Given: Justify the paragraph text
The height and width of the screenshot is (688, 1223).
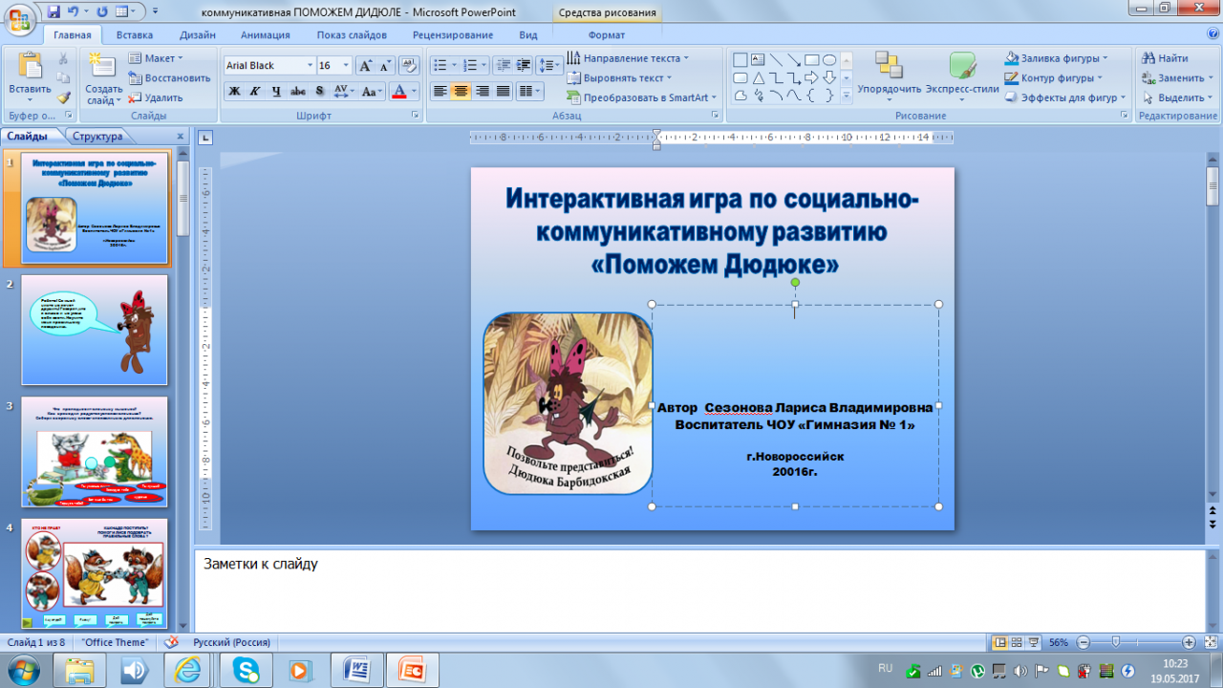Looking at the screenshot, I should [x=503, y=92].
